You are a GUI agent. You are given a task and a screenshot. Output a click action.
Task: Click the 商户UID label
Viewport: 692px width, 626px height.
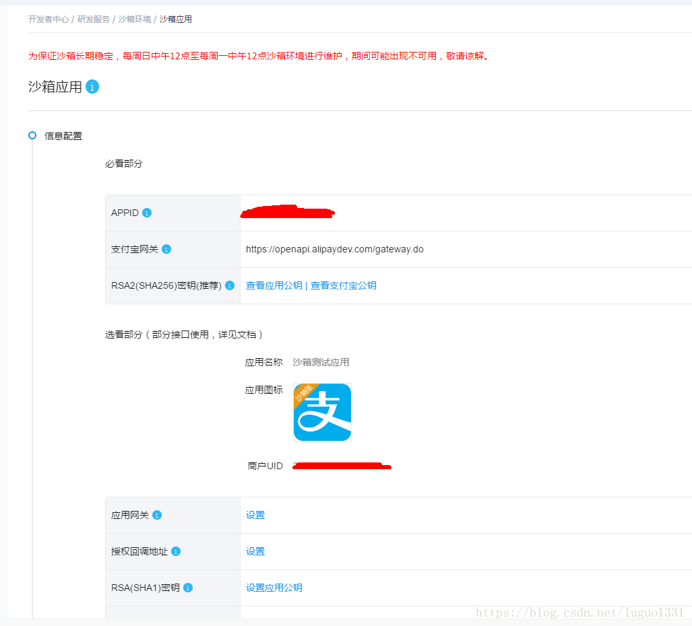pos(265,466)
